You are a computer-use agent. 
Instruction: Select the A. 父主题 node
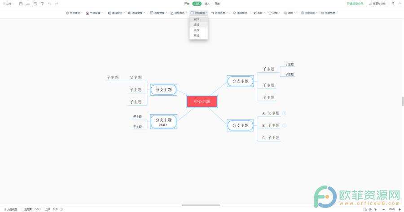pyautogui.click(x=271, y=113)
